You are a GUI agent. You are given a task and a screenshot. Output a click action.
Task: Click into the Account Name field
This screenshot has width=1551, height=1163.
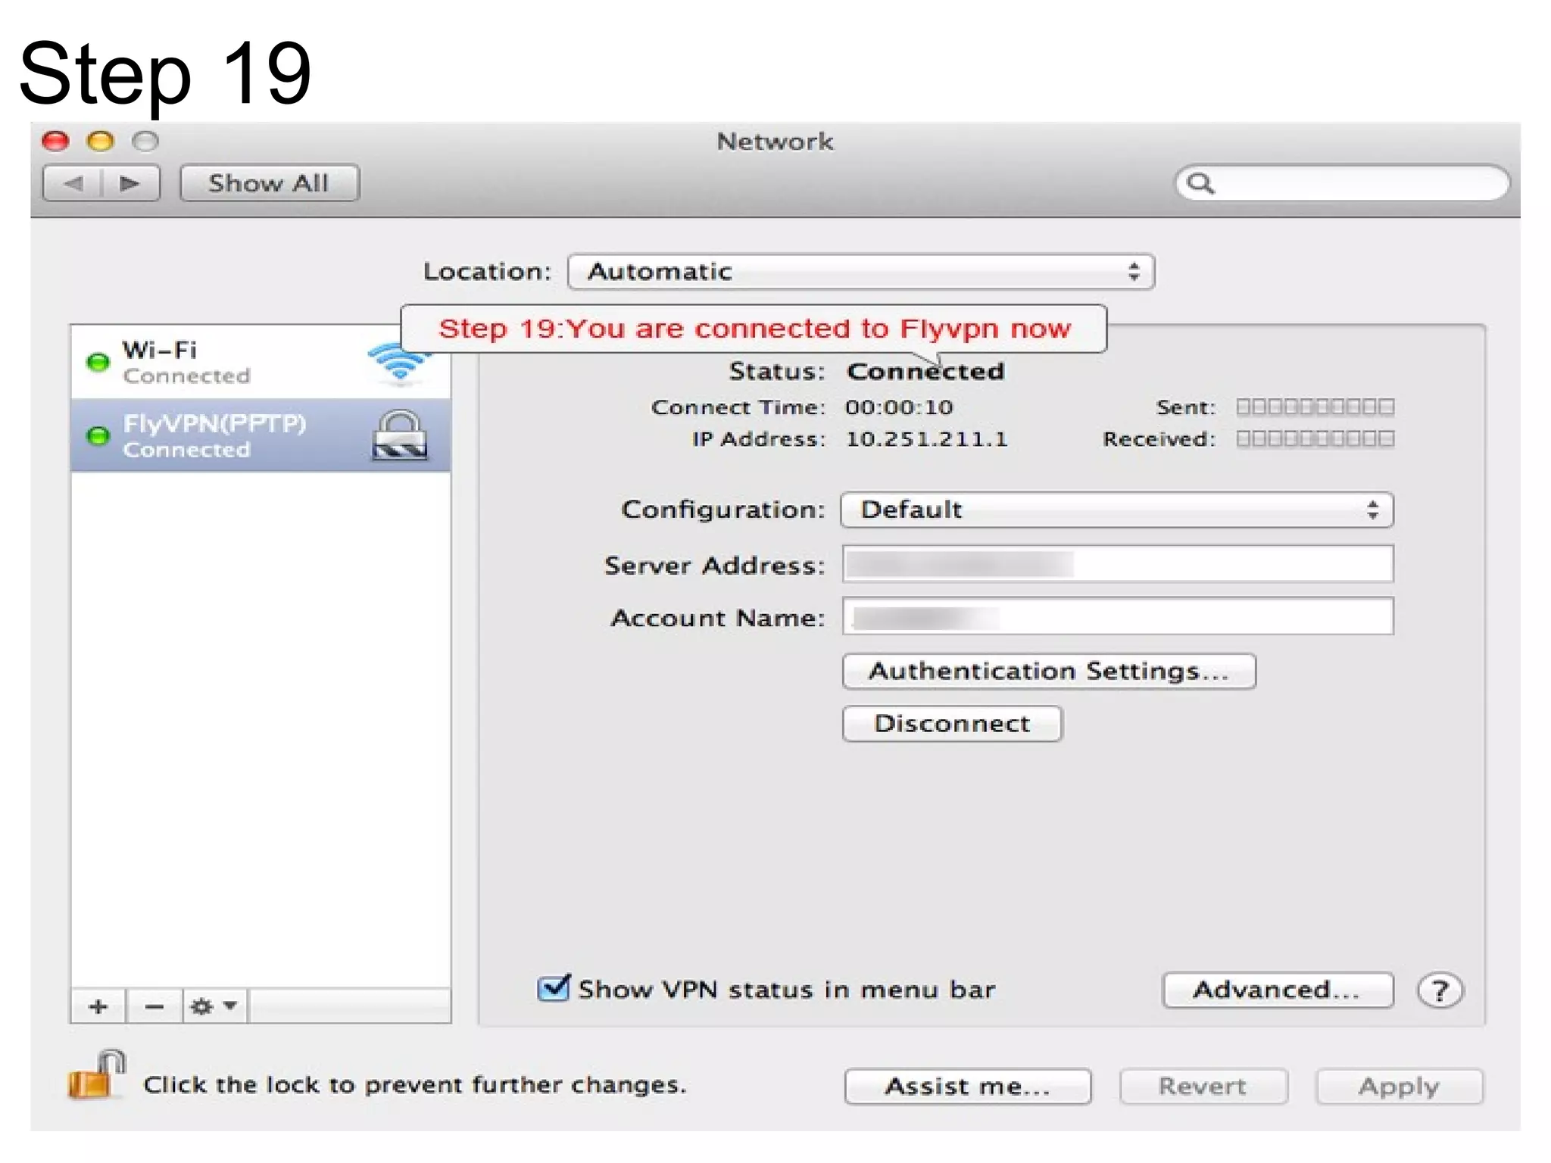1116,617
